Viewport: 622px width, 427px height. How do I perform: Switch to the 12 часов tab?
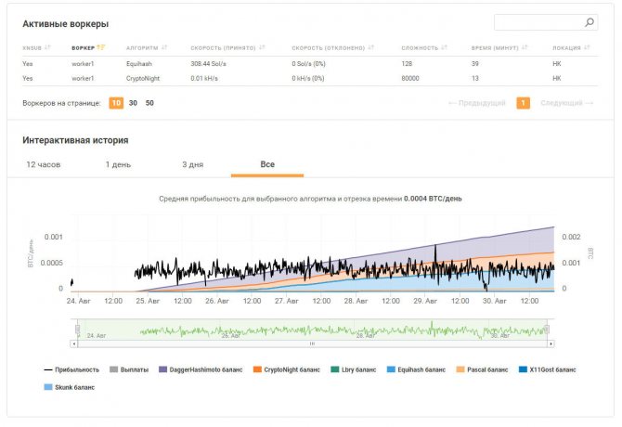[x=44, y=164]
